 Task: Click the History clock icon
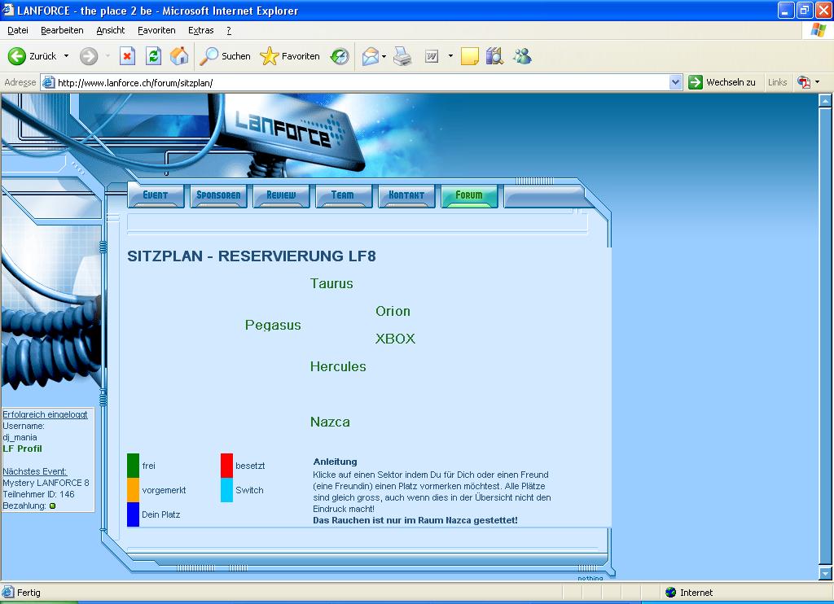(x=340, y=56)
